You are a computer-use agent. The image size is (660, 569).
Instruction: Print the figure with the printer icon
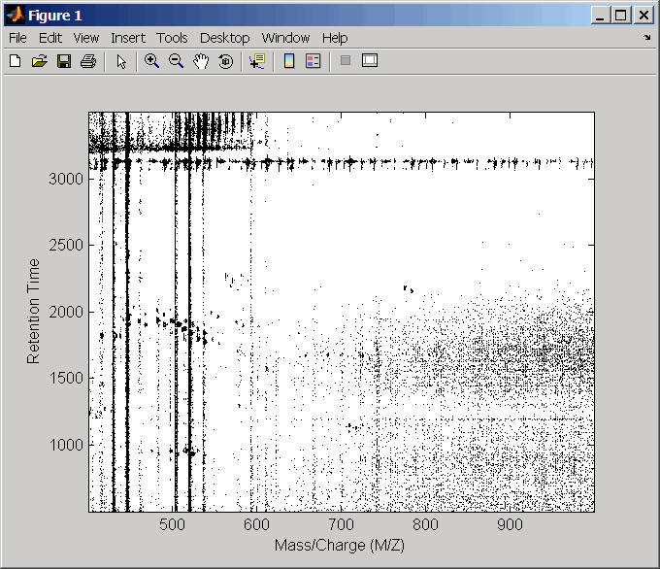tap(88, 61)
